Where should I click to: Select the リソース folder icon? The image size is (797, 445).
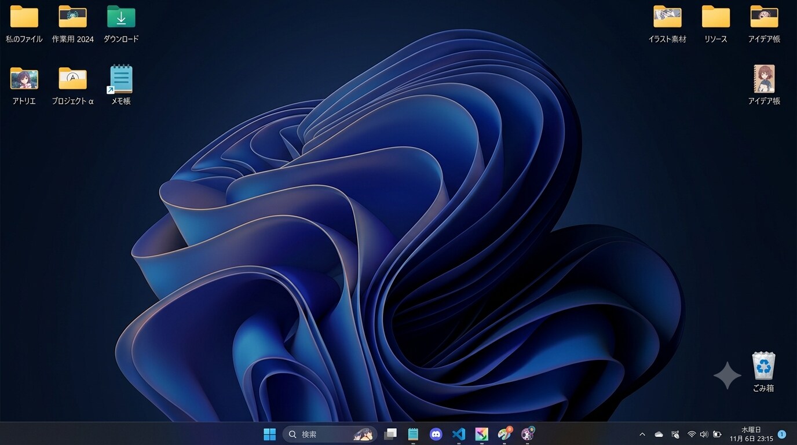pos(716,17)
